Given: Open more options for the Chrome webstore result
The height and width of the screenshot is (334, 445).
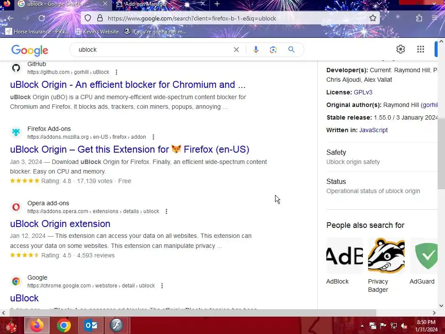Looking at the screenshot, I should coord(162,286).
